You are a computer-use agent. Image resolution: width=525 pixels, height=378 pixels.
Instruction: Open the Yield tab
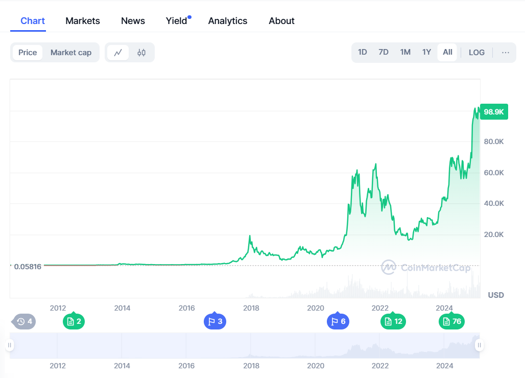click(177, 21)
